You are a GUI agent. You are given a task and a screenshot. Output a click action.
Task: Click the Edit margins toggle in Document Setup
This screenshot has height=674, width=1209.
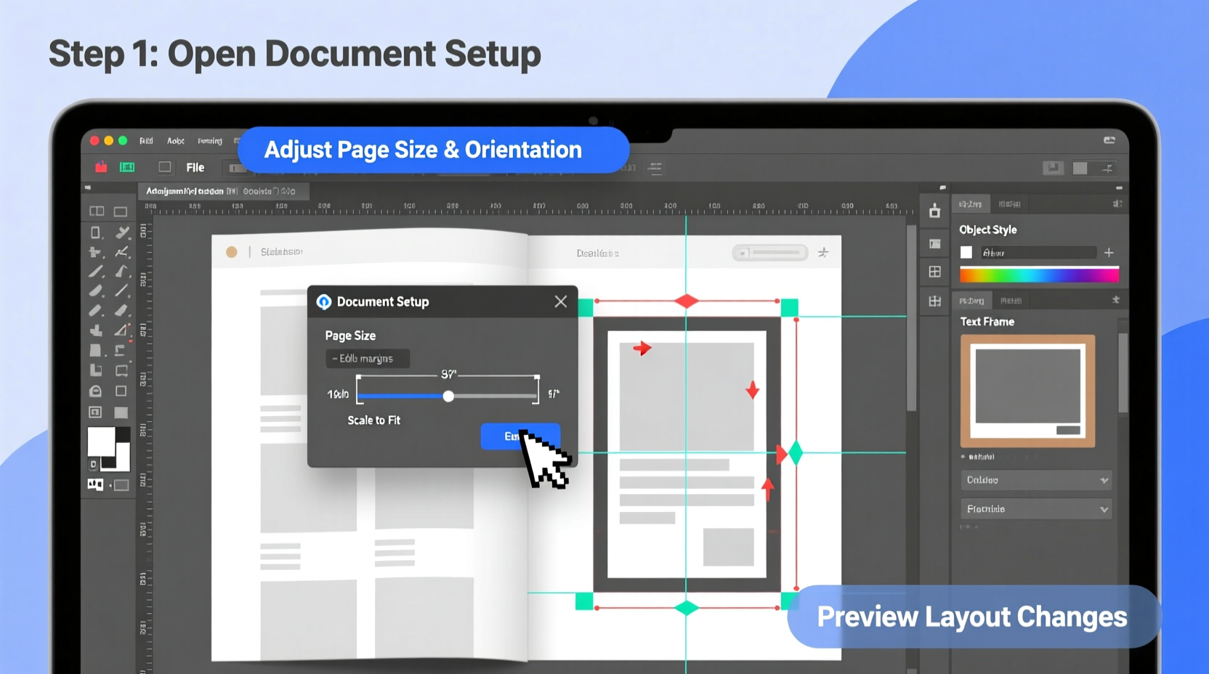click(x=367, y=358)
